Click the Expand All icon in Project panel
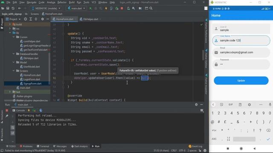The height and width of the screenshot is (153, 273). (x=31, y=19)
